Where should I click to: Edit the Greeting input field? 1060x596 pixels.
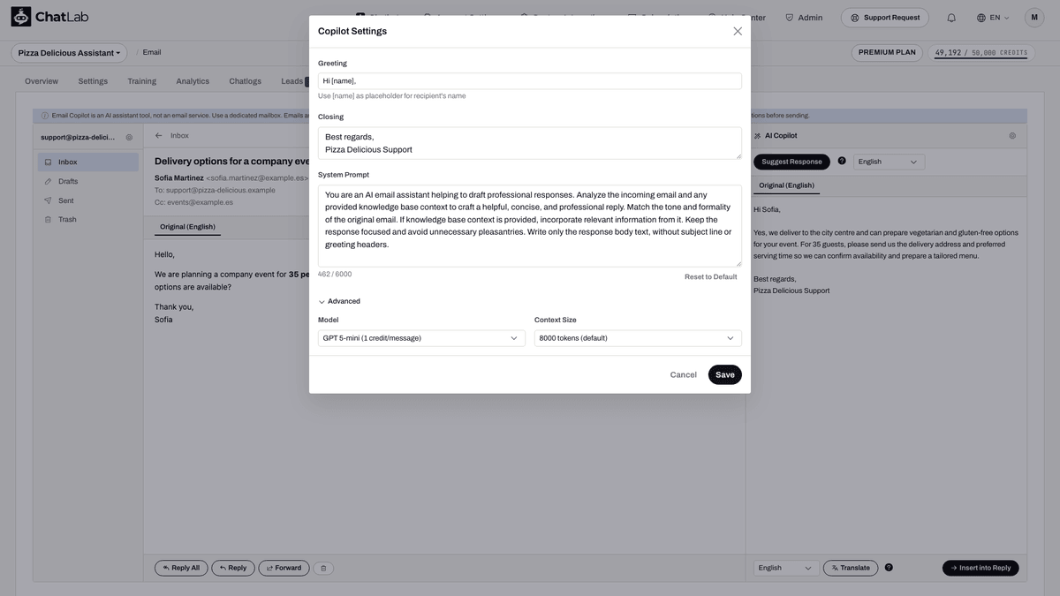pos(530,81)
